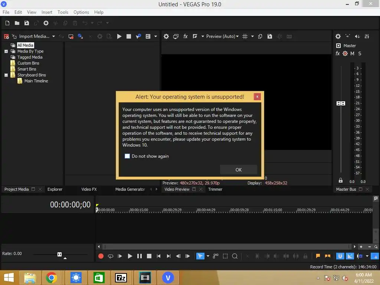This screenshot has width=380, height=285.
Task: Close the alert dialog with the X
Action: tap(257, 97)
